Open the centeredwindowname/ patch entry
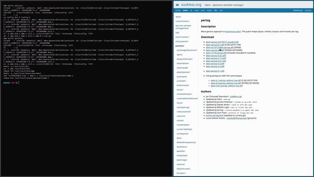Screen dimensions: 314x177 [x=187, y=98]
